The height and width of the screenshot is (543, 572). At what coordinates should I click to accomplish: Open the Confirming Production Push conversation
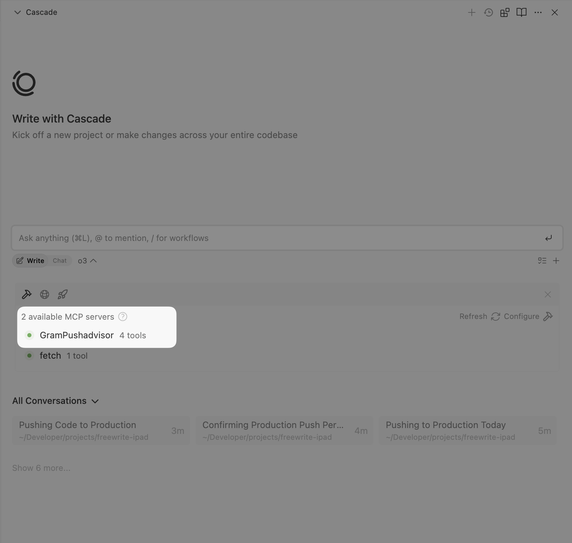pos(284,430)
